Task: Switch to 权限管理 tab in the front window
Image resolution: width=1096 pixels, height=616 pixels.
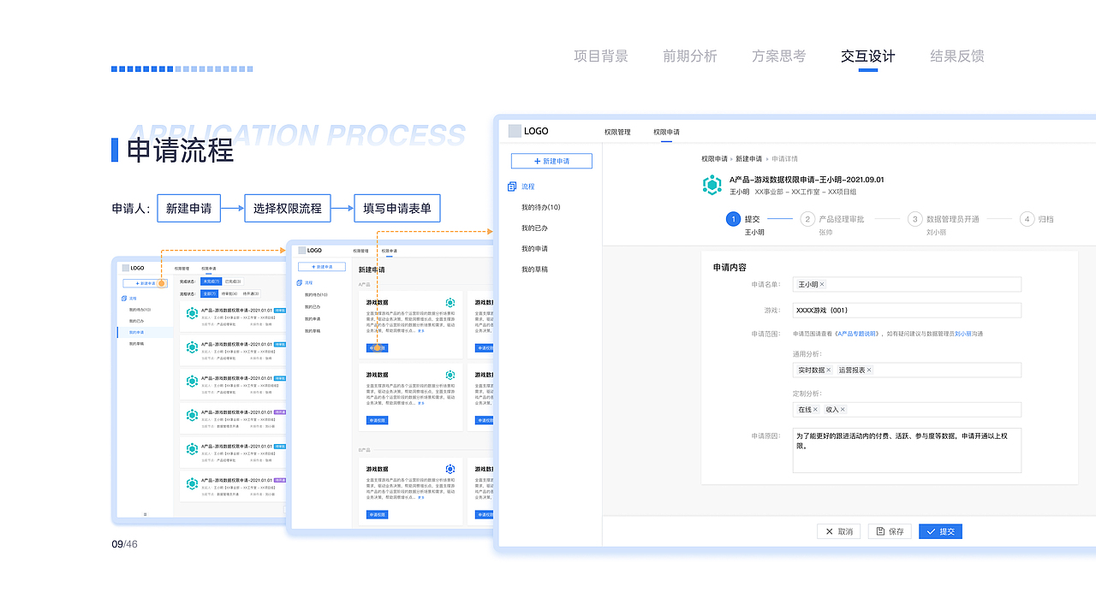Action: click(x=617, y=133)
